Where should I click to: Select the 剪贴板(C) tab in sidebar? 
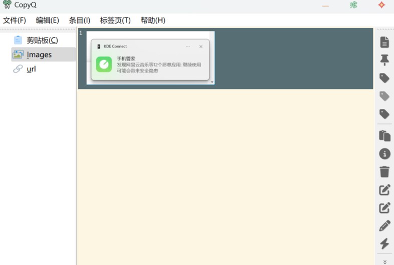point(42,40)
